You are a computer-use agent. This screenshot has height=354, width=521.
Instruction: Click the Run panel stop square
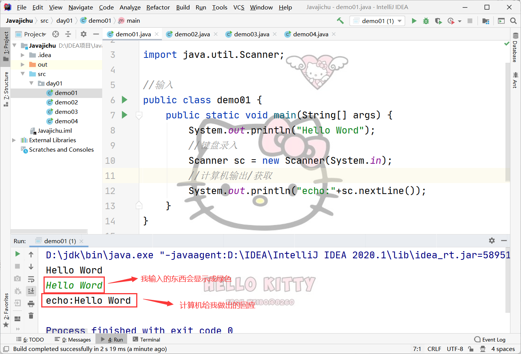click(17, 266)
